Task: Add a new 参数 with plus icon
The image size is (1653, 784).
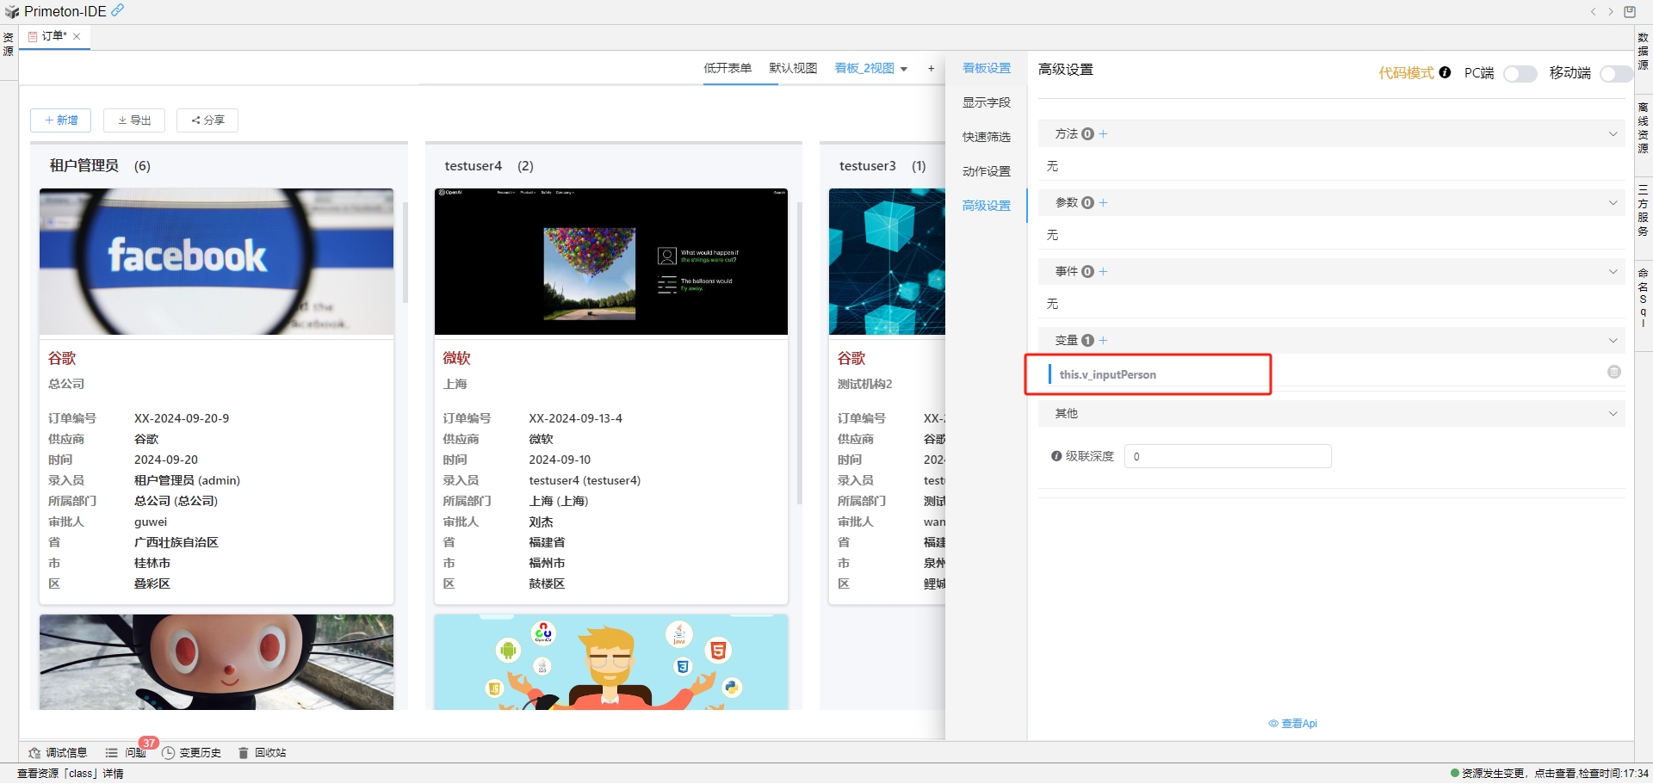Action: [1104, 203]
